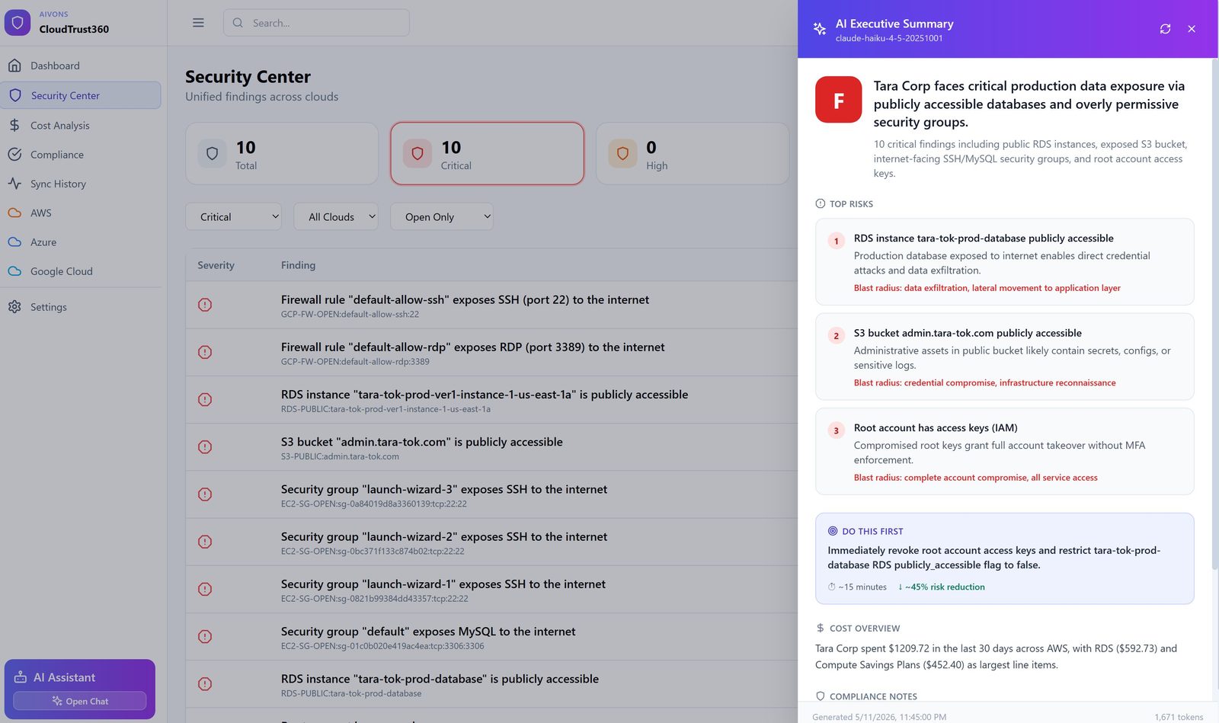Select the 10 Total findings card
The image size is (1219, 723).
(282, 153)
